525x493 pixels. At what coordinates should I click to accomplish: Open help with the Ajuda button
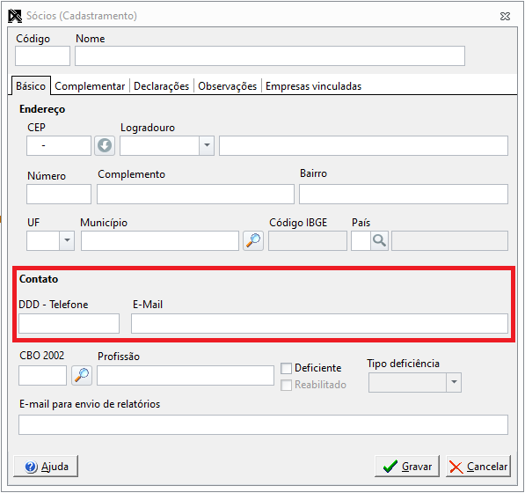click(x=46, y=466)
